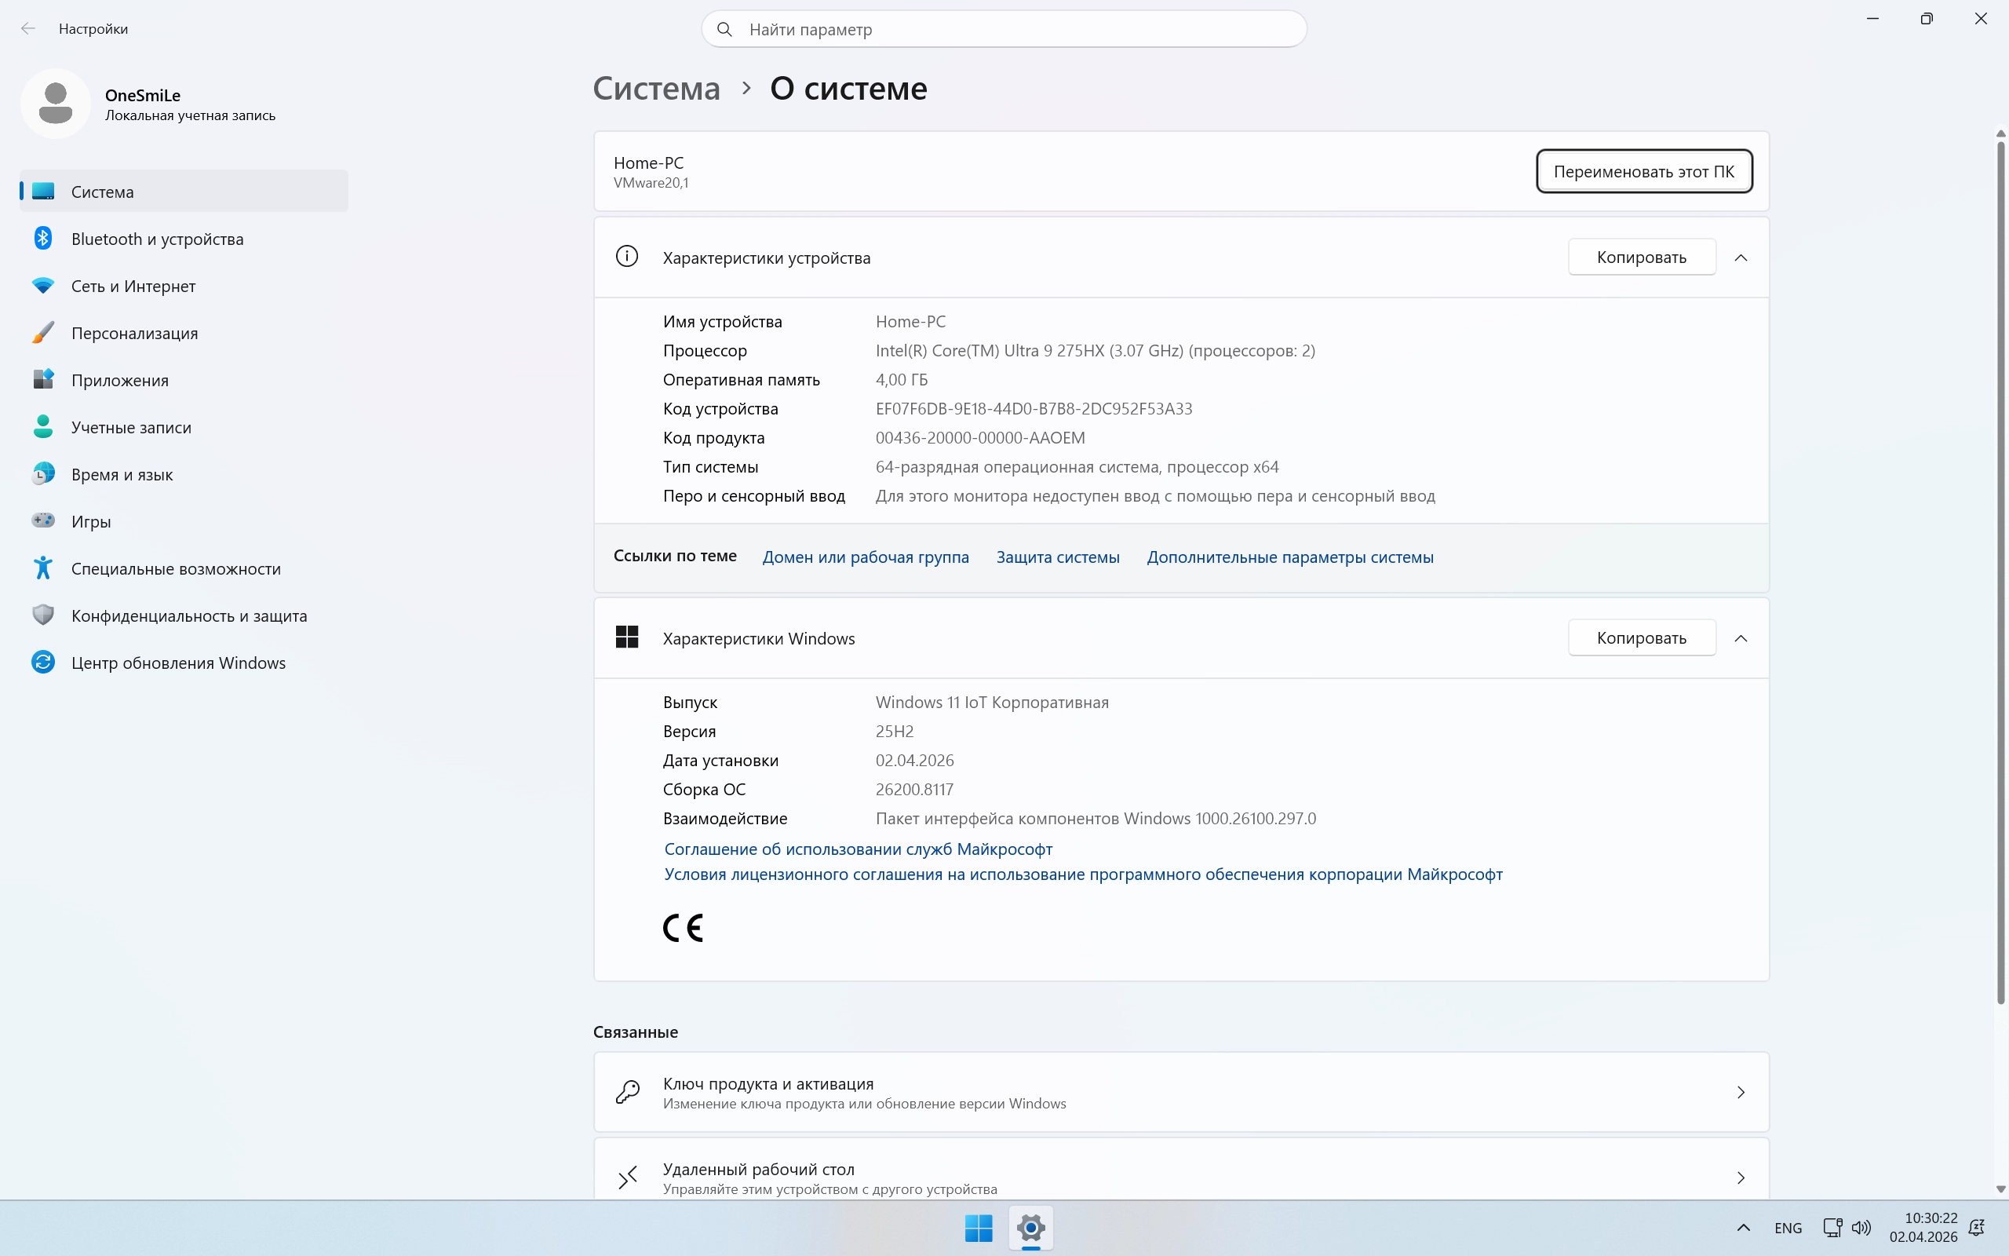Image resolution: width=2009 pixels, height=1256 pixels.
Task: Collapse the device specifications section
Action: pos(1741,257)
